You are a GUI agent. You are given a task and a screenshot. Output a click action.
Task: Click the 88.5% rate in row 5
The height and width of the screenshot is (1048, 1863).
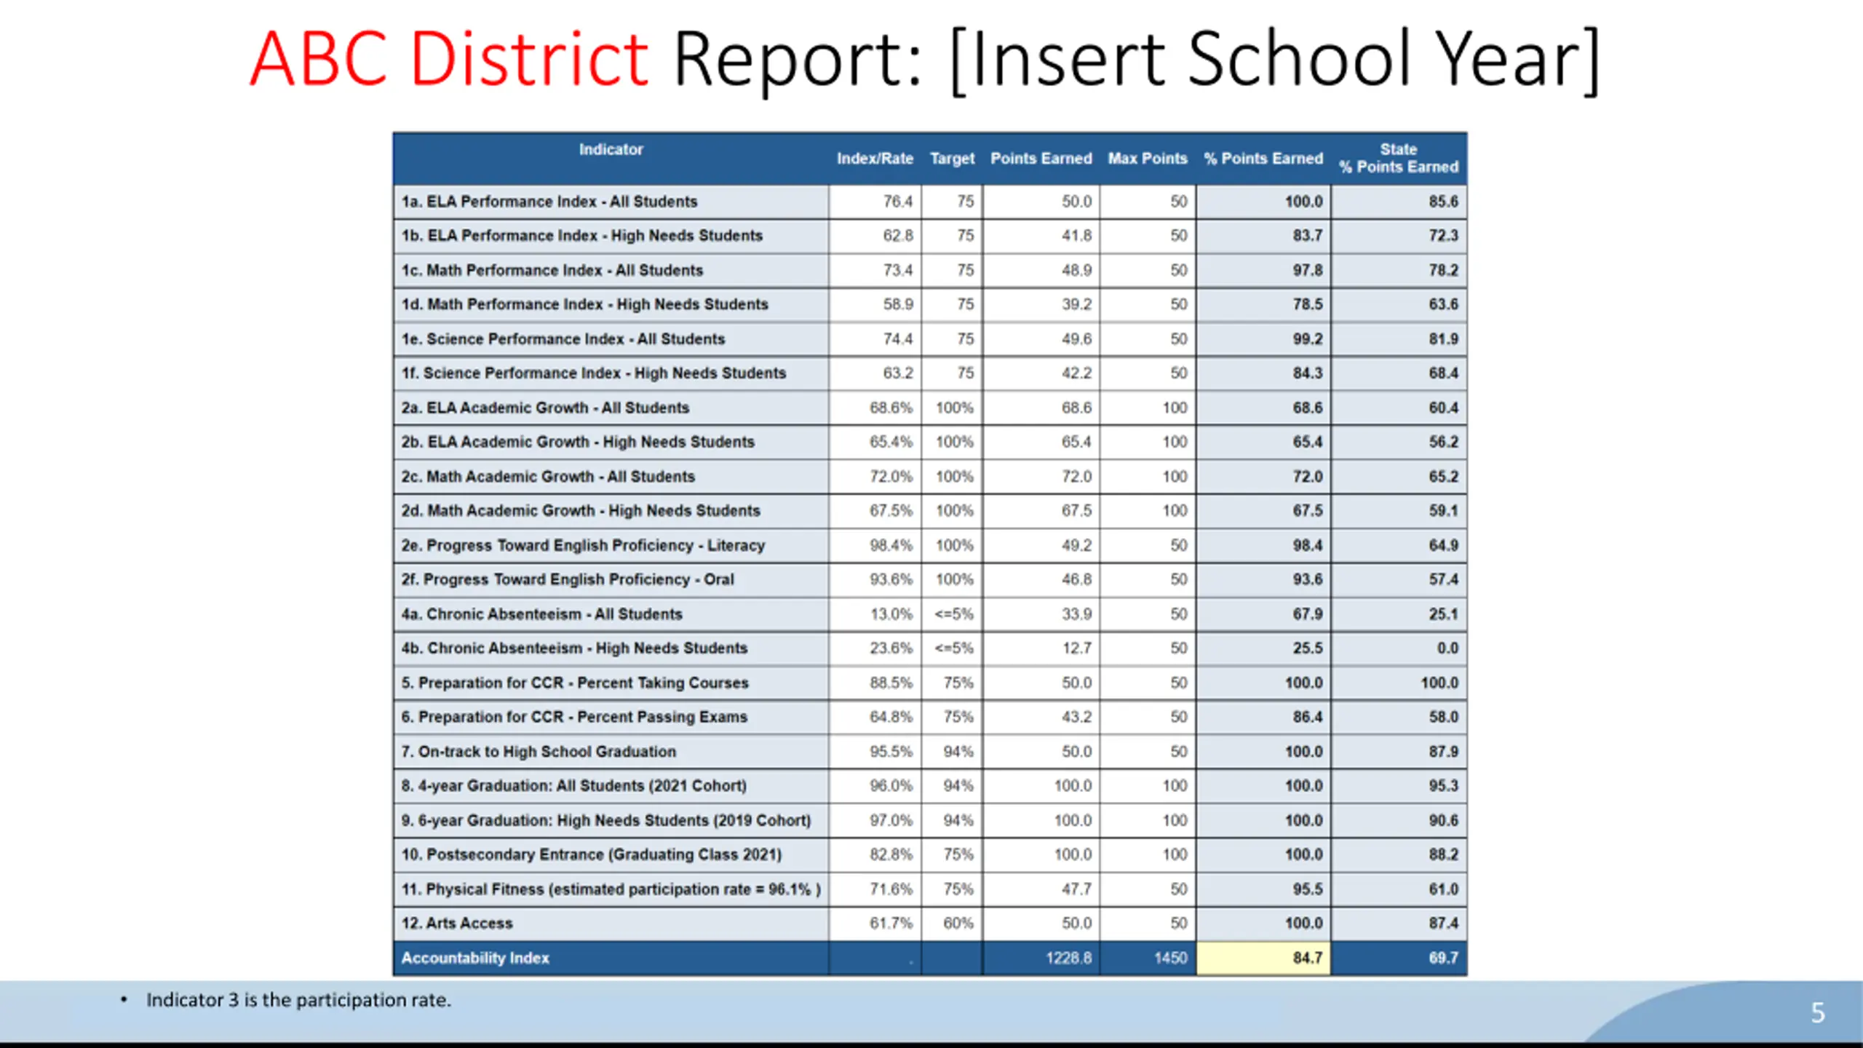891,683
